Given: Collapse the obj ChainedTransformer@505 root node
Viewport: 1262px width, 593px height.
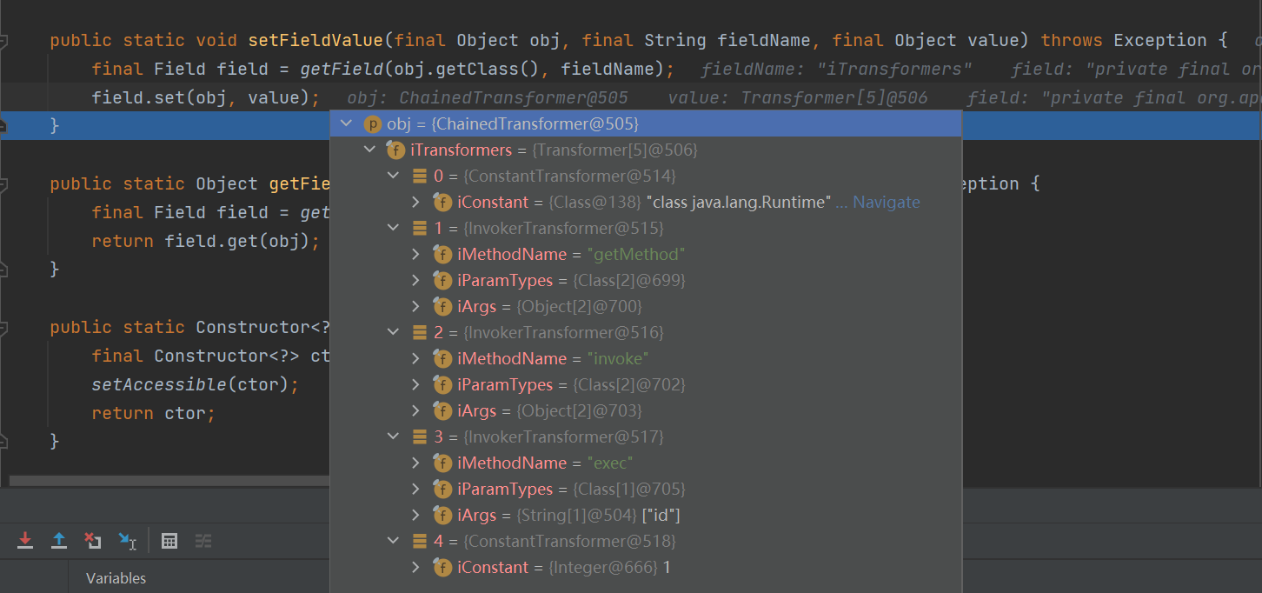Looking at the screenshot, I should pyautogui.click(x=347, y=124).
